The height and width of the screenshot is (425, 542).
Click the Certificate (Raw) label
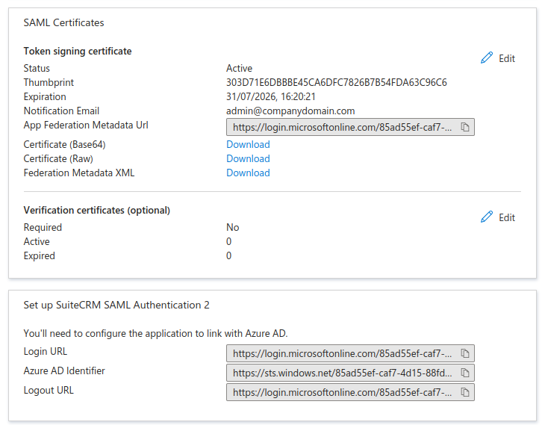point(58,158)
